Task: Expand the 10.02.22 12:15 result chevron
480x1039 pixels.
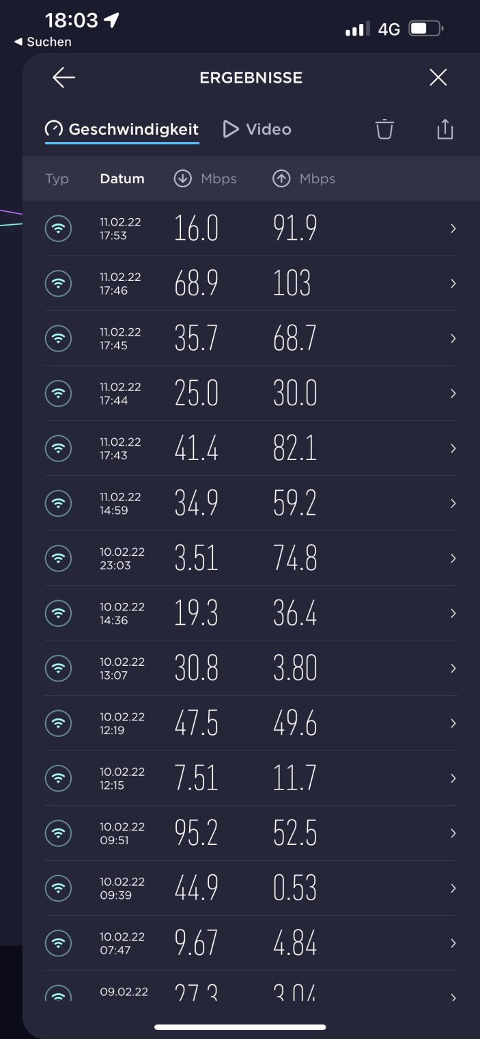Action: [453, 779]
